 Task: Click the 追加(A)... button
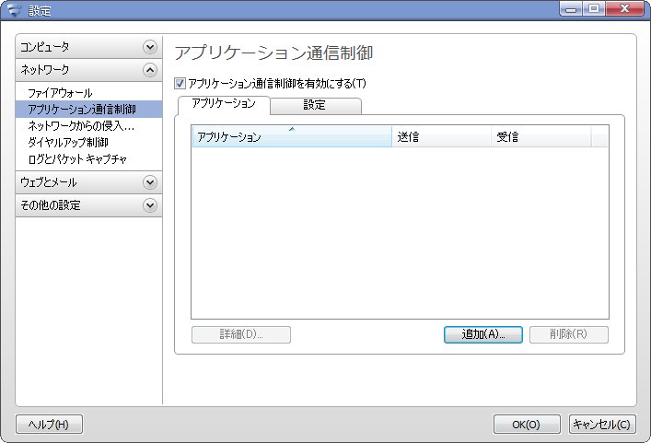483,334
